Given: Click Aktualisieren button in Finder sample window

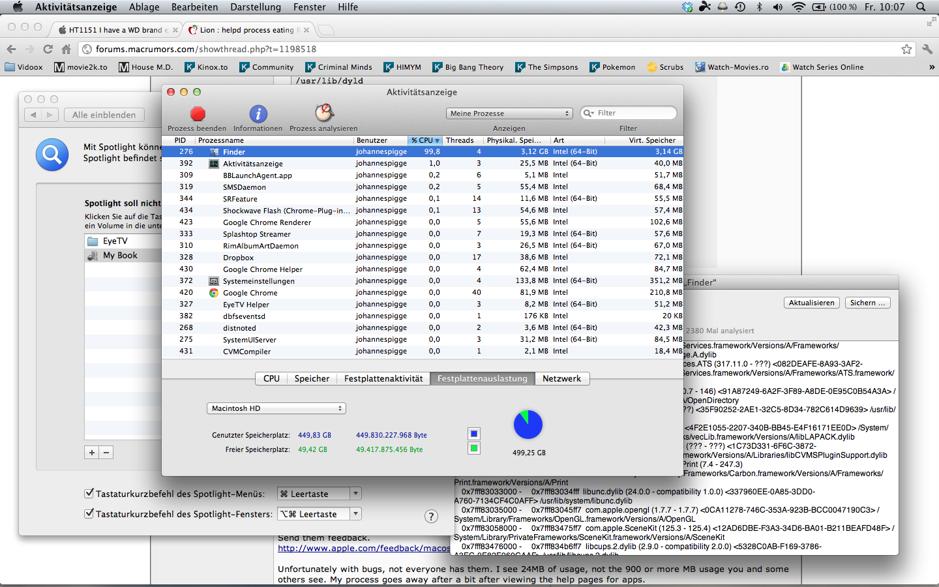Looking at the screenshot, I should [811, 303].
